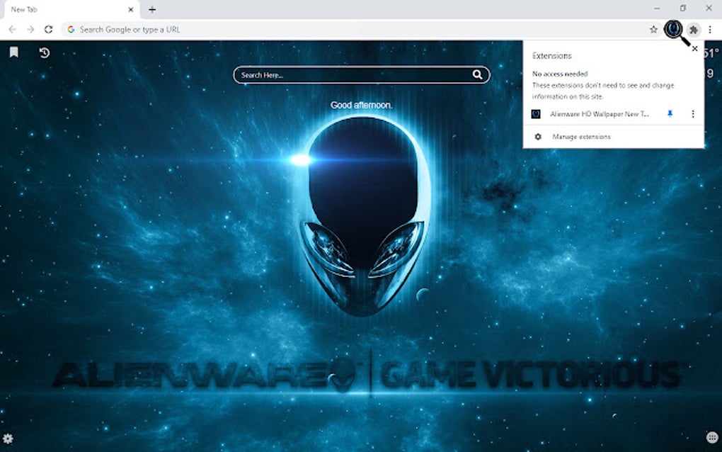
Task: Click the gear icon next to Manage extensions
Action: tap(539, 136)
